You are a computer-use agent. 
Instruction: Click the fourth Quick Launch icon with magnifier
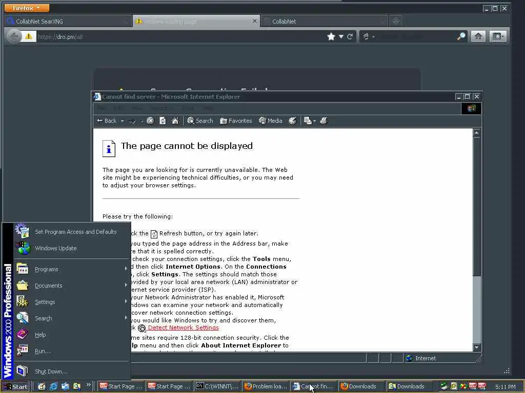tap(77, 386)
